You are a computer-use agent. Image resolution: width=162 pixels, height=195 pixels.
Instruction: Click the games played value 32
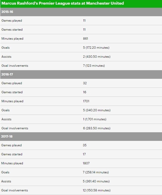85,83
